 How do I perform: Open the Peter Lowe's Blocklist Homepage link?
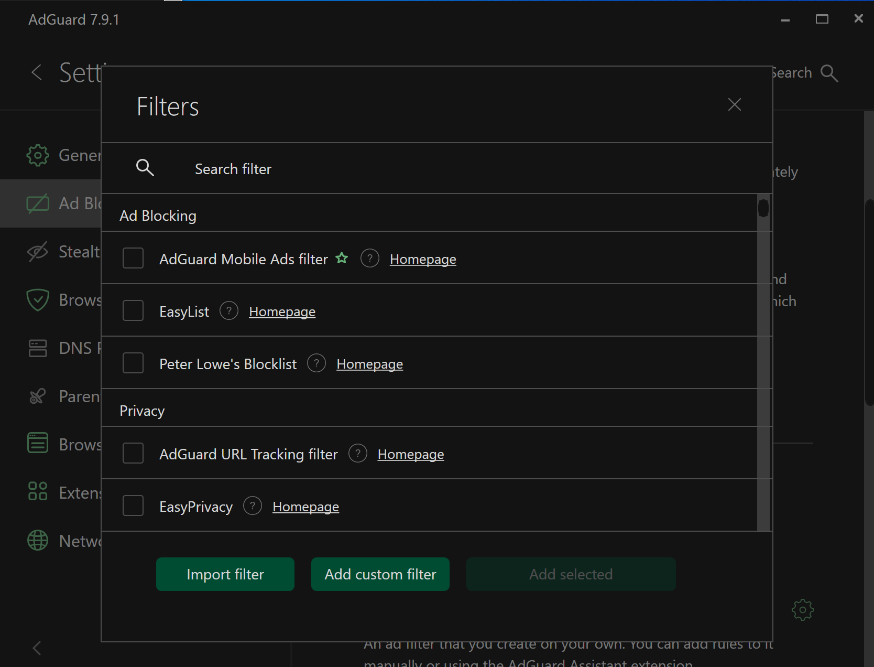(369, 364)
